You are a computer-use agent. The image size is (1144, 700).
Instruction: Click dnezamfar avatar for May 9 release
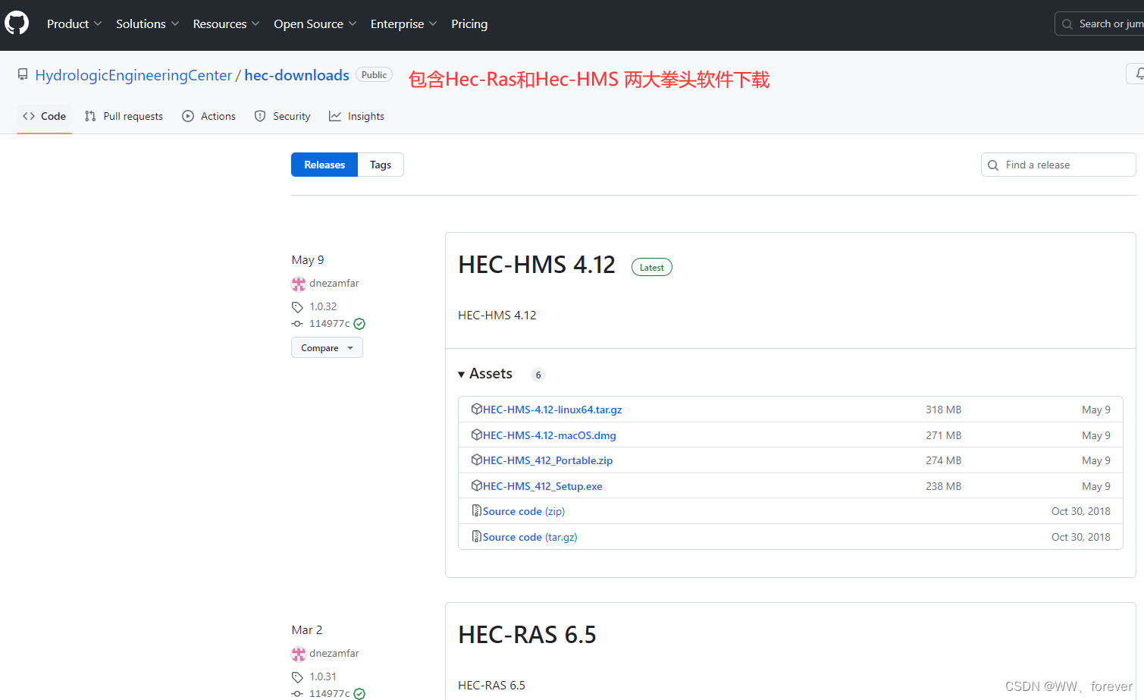(299, 284)
